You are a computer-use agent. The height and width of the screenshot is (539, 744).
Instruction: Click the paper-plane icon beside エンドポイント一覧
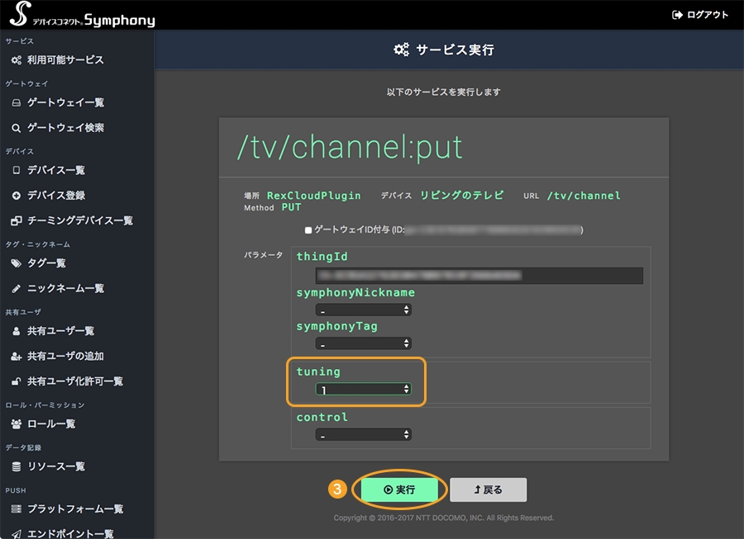pyautogui.click(x=17, y=534)
